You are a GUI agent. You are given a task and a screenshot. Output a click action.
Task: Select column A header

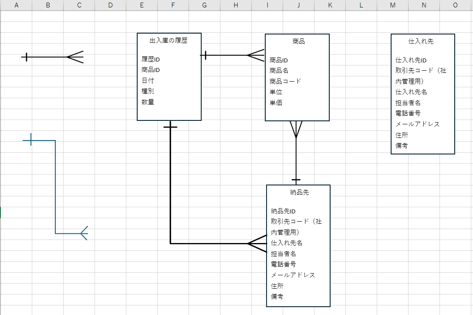click(16, 5)
